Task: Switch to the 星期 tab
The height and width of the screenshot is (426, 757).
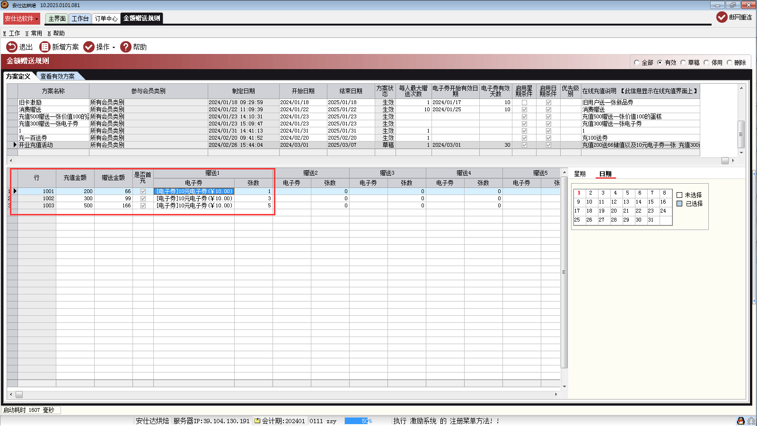Action: [x=580, y=174]
